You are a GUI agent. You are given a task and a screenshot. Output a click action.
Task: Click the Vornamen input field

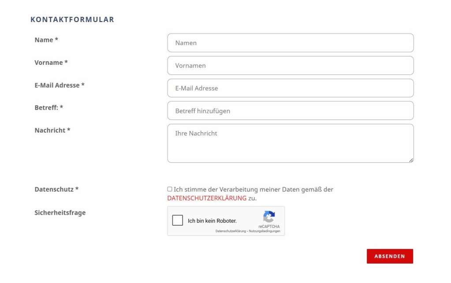tap(290, 65)
